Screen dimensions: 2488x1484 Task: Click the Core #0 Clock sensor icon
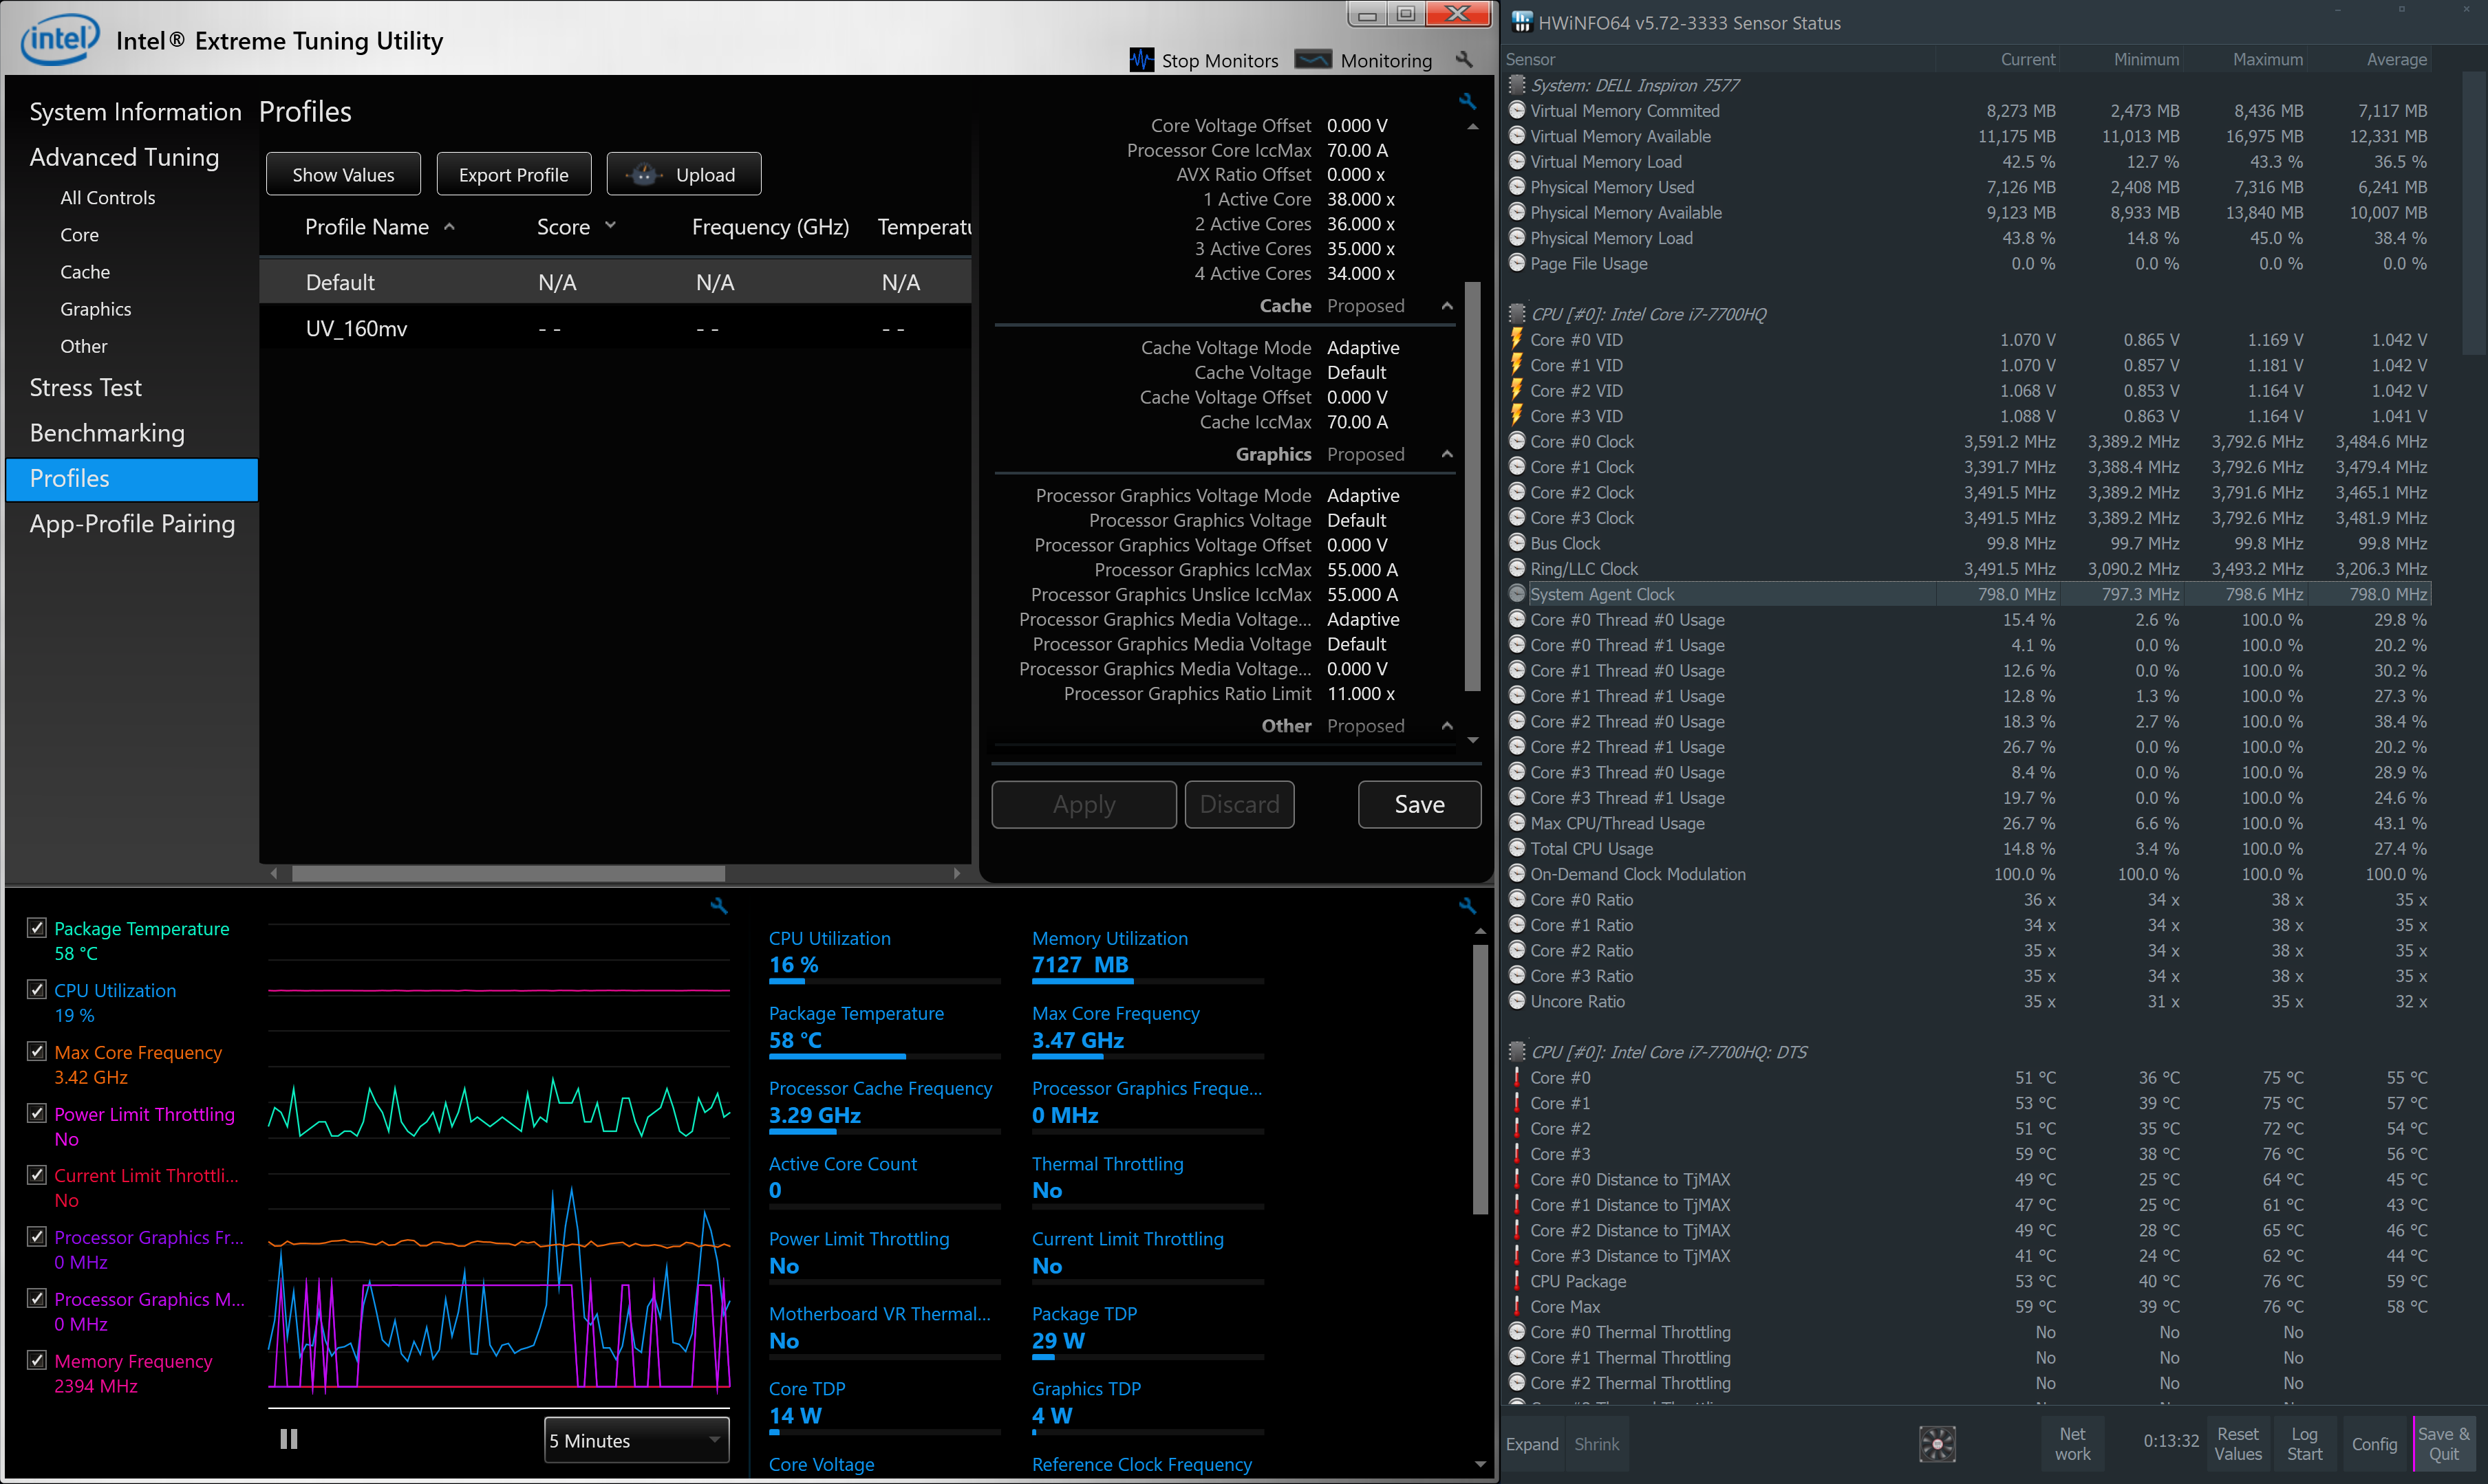point(1516,441)
